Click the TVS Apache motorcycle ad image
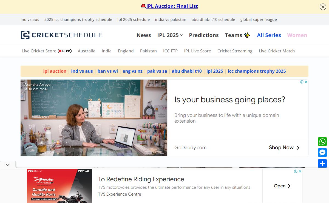 [x=59, y=186]
